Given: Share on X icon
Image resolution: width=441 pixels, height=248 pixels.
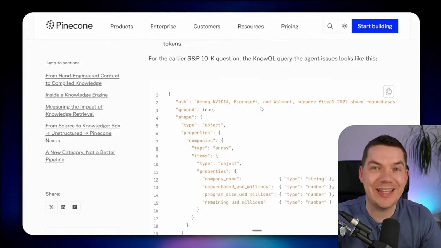Looking at the screenshot, I should pos(51,207).
